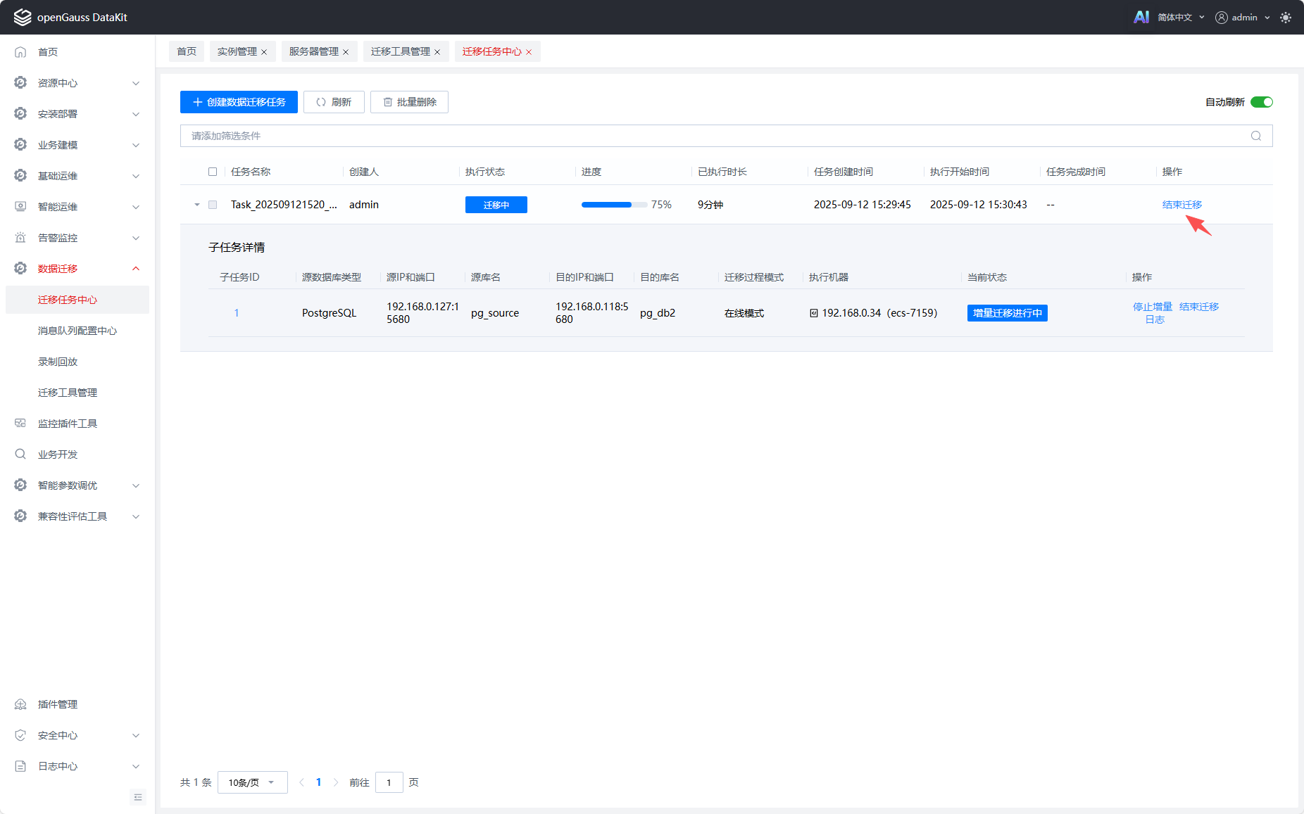Click 停止增量 link in subtask row
The image size is (1304, 814).
point(1152,307)
